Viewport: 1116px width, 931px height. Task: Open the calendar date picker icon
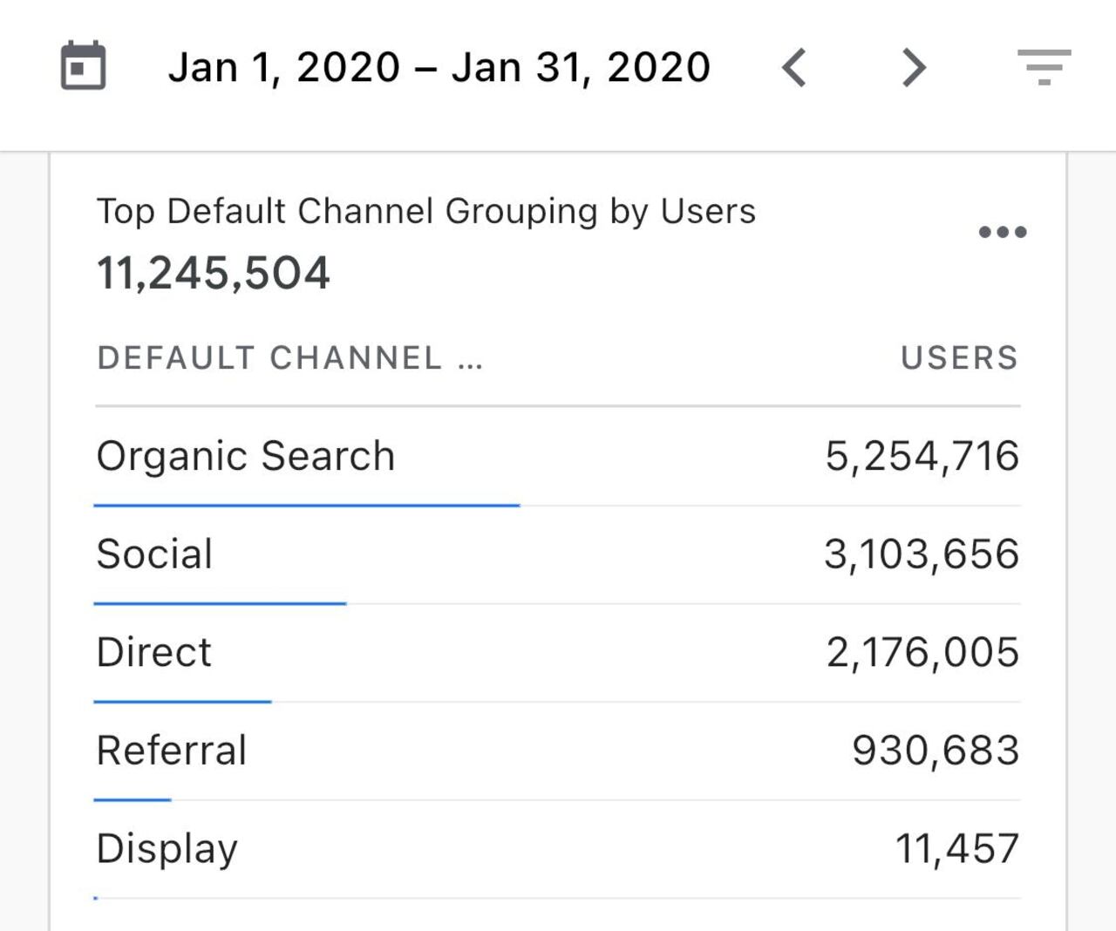[x=83, y=66]
